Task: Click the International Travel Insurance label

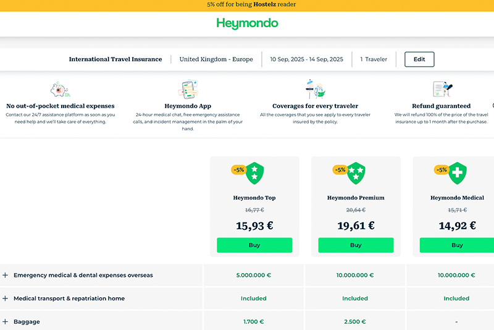Action: pos(115,59)
